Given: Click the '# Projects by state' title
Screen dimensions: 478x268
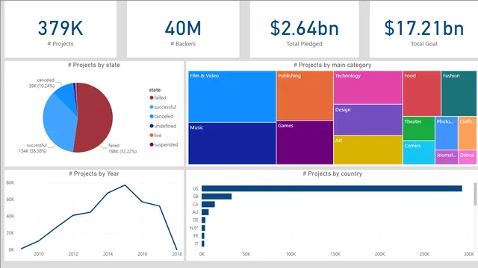Looking at the screenshot, I should (94, 65).
